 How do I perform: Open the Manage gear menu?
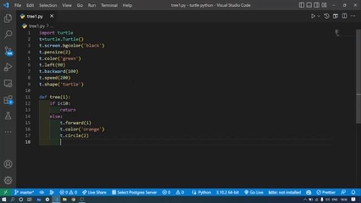pyautogui.click(x=8, y=180)
